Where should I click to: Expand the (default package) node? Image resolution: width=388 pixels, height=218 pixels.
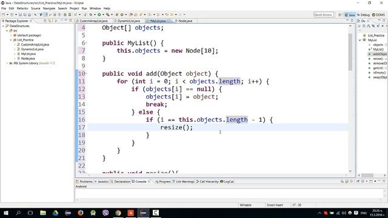11,35
